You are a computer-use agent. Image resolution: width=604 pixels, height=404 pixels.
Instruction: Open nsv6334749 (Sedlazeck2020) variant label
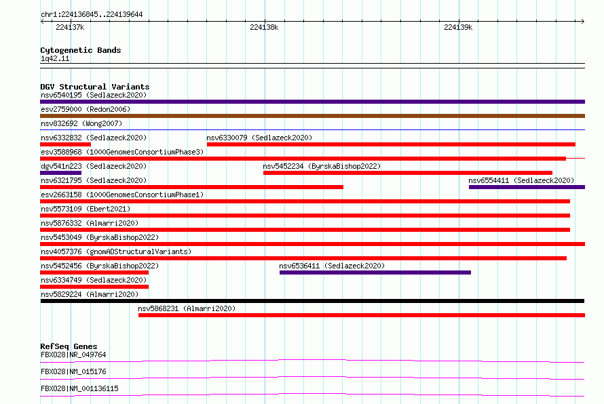pyautogui.click(x=94, y=280)
